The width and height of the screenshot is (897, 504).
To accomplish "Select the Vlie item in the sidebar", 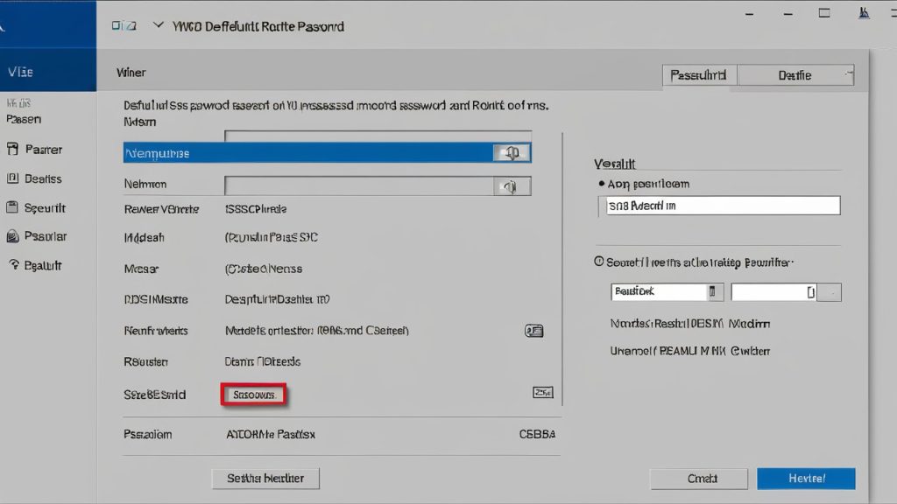I will 22,73.
